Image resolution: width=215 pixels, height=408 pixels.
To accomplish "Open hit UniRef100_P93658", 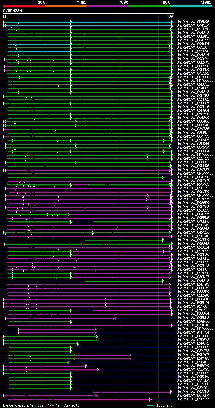I will pos(193,29).
